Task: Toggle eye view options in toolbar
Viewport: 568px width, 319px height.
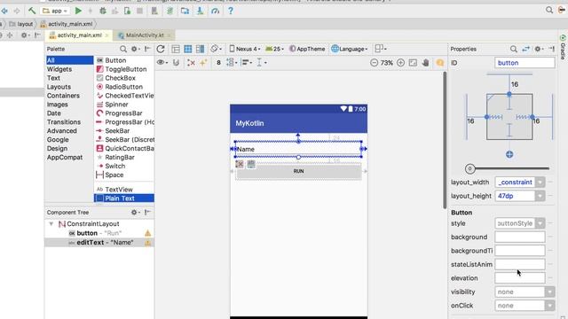Action: point(162,63)
